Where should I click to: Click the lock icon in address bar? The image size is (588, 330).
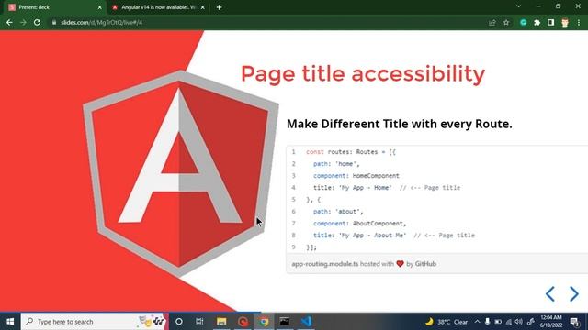(54, 22)
